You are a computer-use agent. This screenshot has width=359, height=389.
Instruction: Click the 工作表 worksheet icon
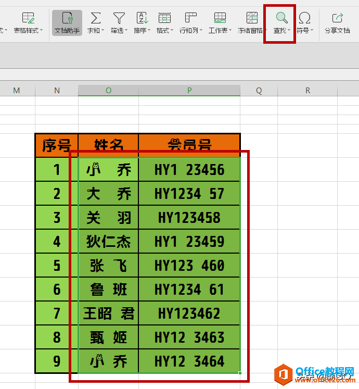pos(220,18)
